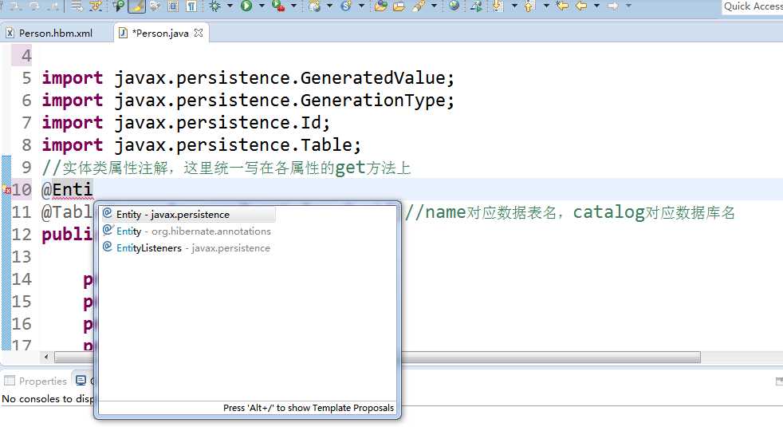Toggle Mark Occurrences highlighter

[136, 6]
